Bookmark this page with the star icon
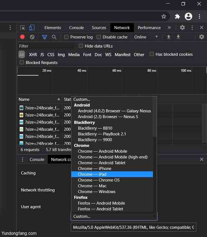The width and height of the screenshot is (207, 237). tap(164, 16)
